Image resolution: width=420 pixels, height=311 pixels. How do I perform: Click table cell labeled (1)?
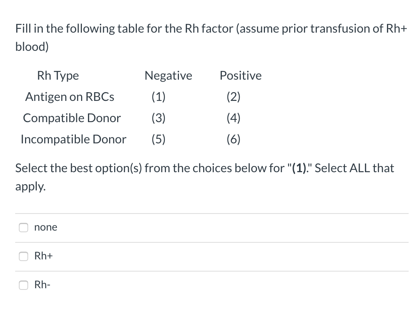[x=159, y=97]
